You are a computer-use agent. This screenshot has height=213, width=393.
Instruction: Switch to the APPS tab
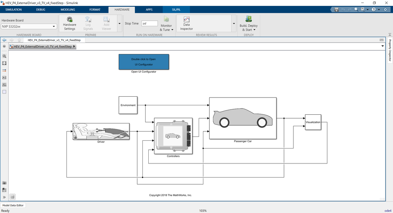point(149,9)
